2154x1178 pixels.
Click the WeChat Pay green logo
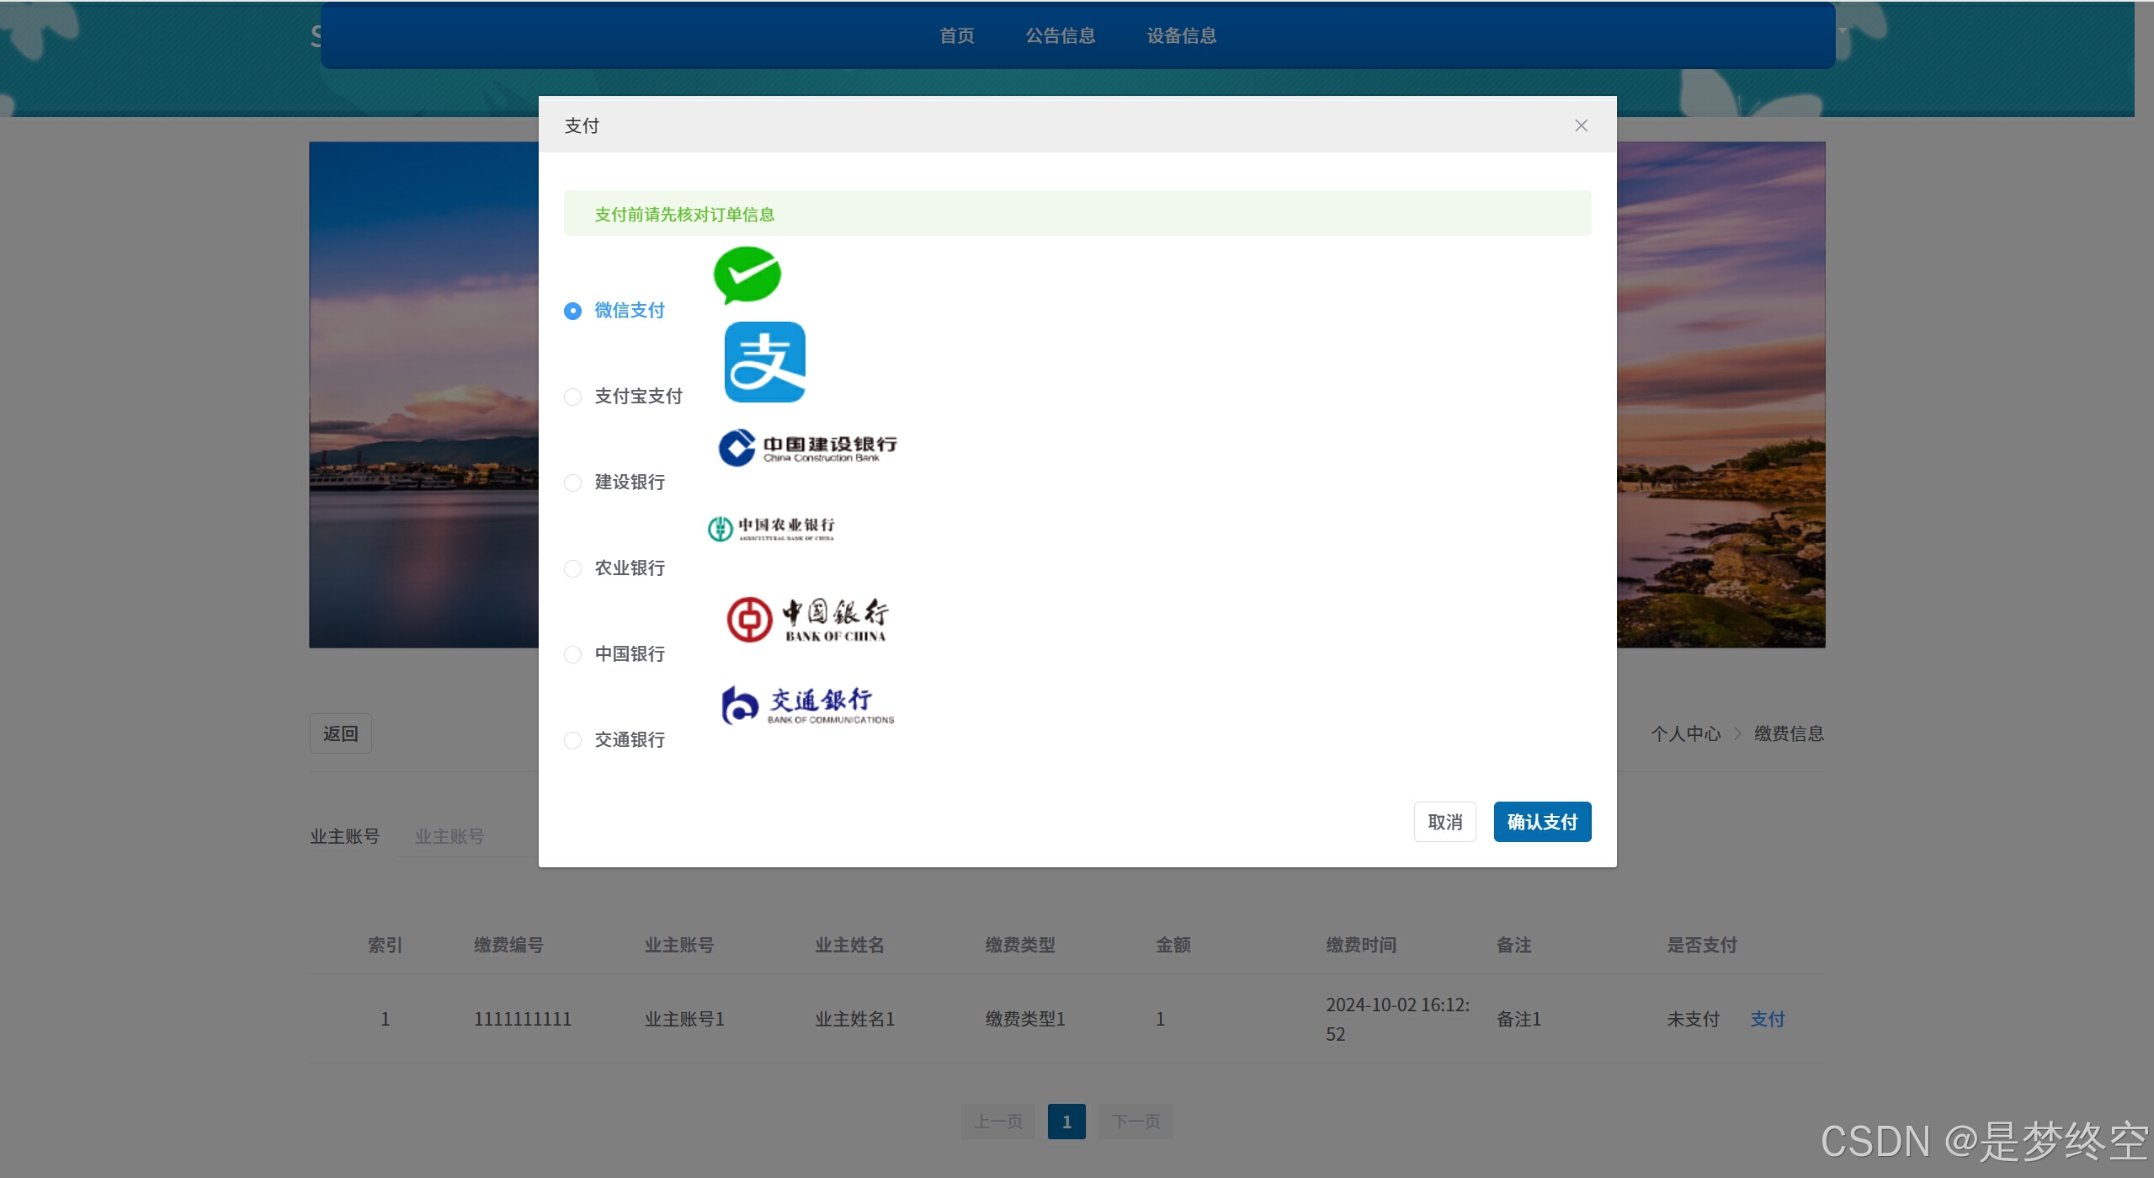pyautogui.click(x=747, y=275)
